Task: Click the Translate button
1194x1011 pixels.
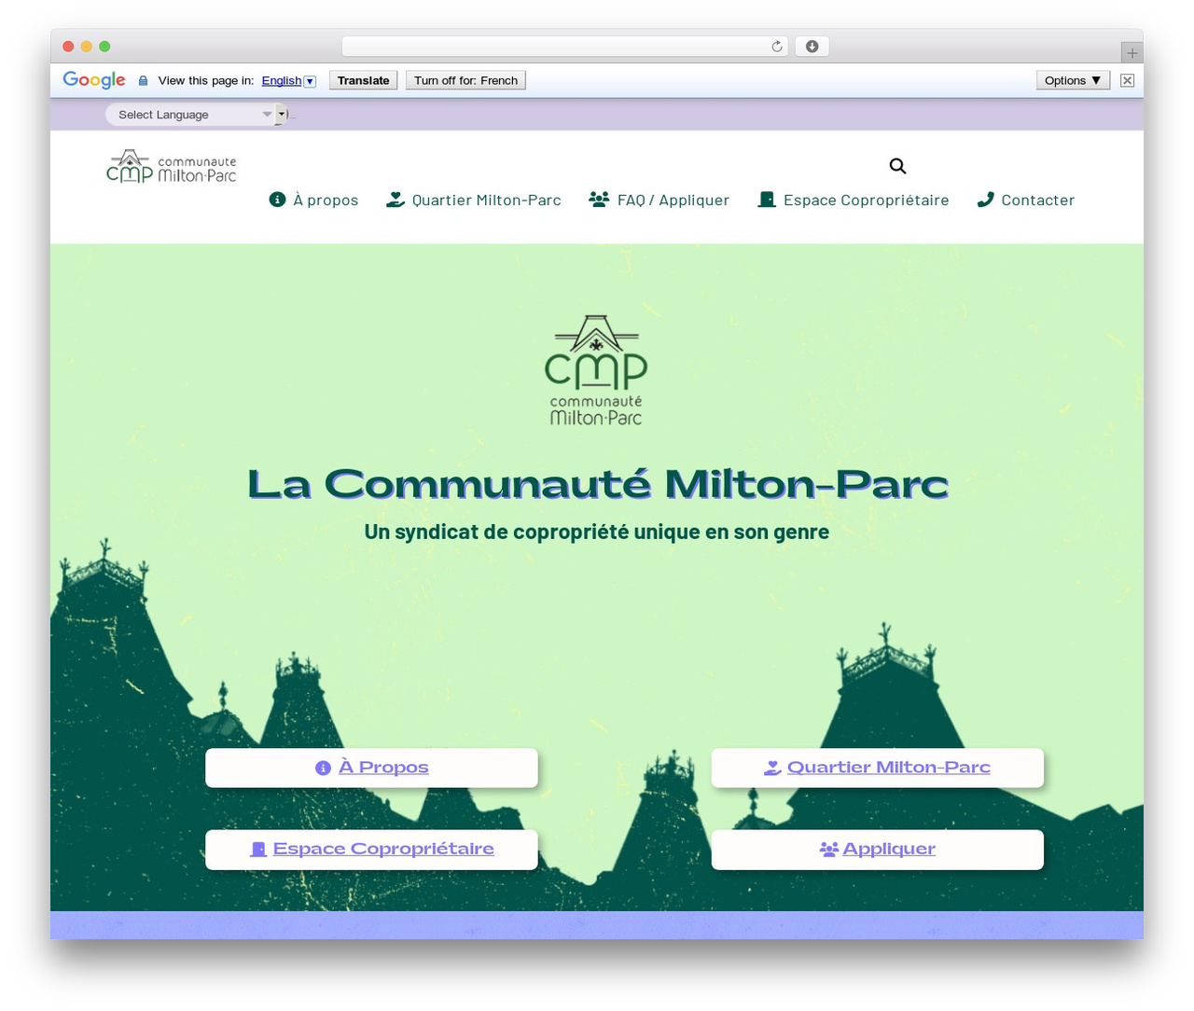Action: click(363, 80)
